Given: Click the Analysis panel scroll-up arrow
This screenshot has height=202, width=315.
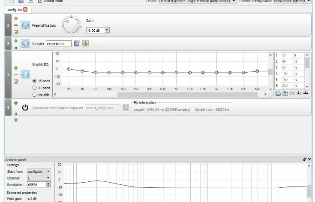Looking at the screenshot, I should tap(309, 166).
